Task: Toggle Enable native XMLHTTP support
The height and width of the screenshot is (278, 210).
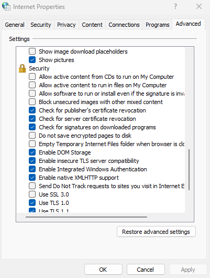Action: [32, 178]
